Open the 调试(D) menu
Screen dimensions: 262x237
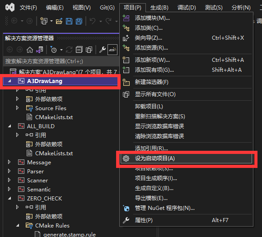click(187, 8)
